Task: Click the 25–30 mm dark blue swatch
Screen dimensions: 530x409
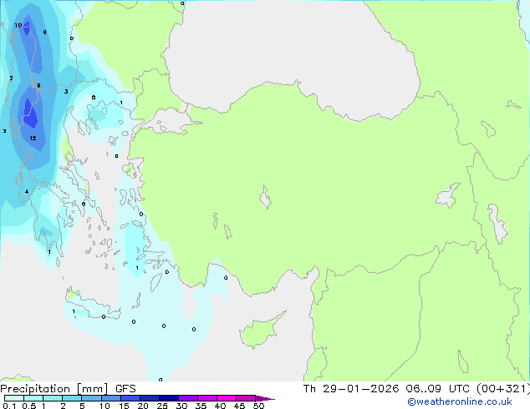Action: tap(168, 398)
